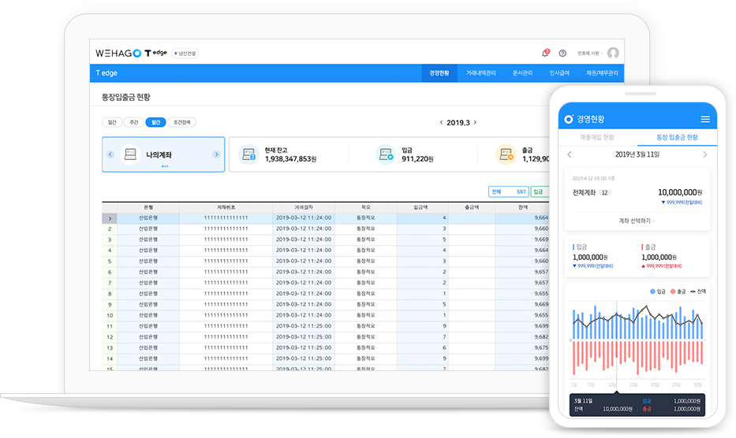Open the 거래내역관리 menu tab

(x=480, y=72)
